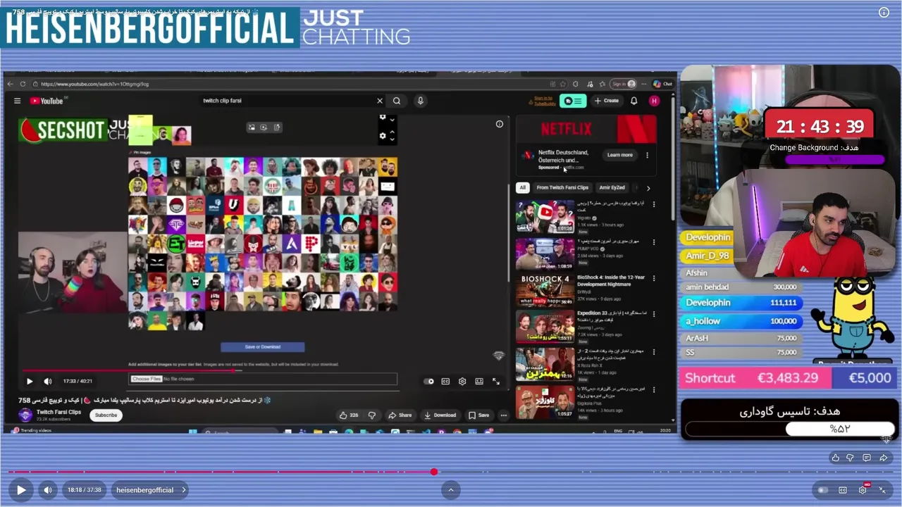Screen dimensions: 902x507
Task: Dislike the inner YouTube video
Action: coord(372,415)
